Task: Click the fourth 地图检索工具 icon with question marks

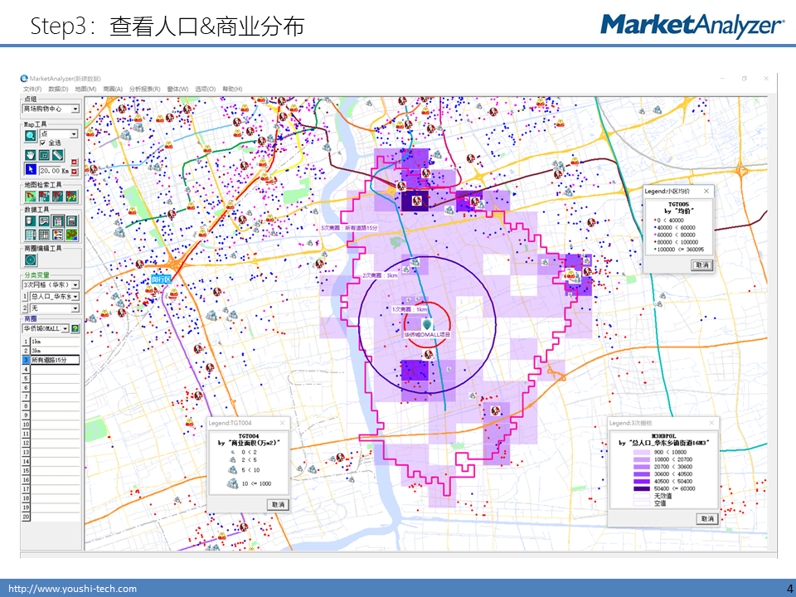Action: [71, 196]
